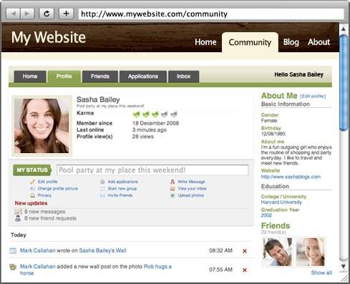The height and width of the screenshot is (284, 350).
Task: Click the icon beside Upload photos
Action: pyautogui.click(x=172, y=195)
